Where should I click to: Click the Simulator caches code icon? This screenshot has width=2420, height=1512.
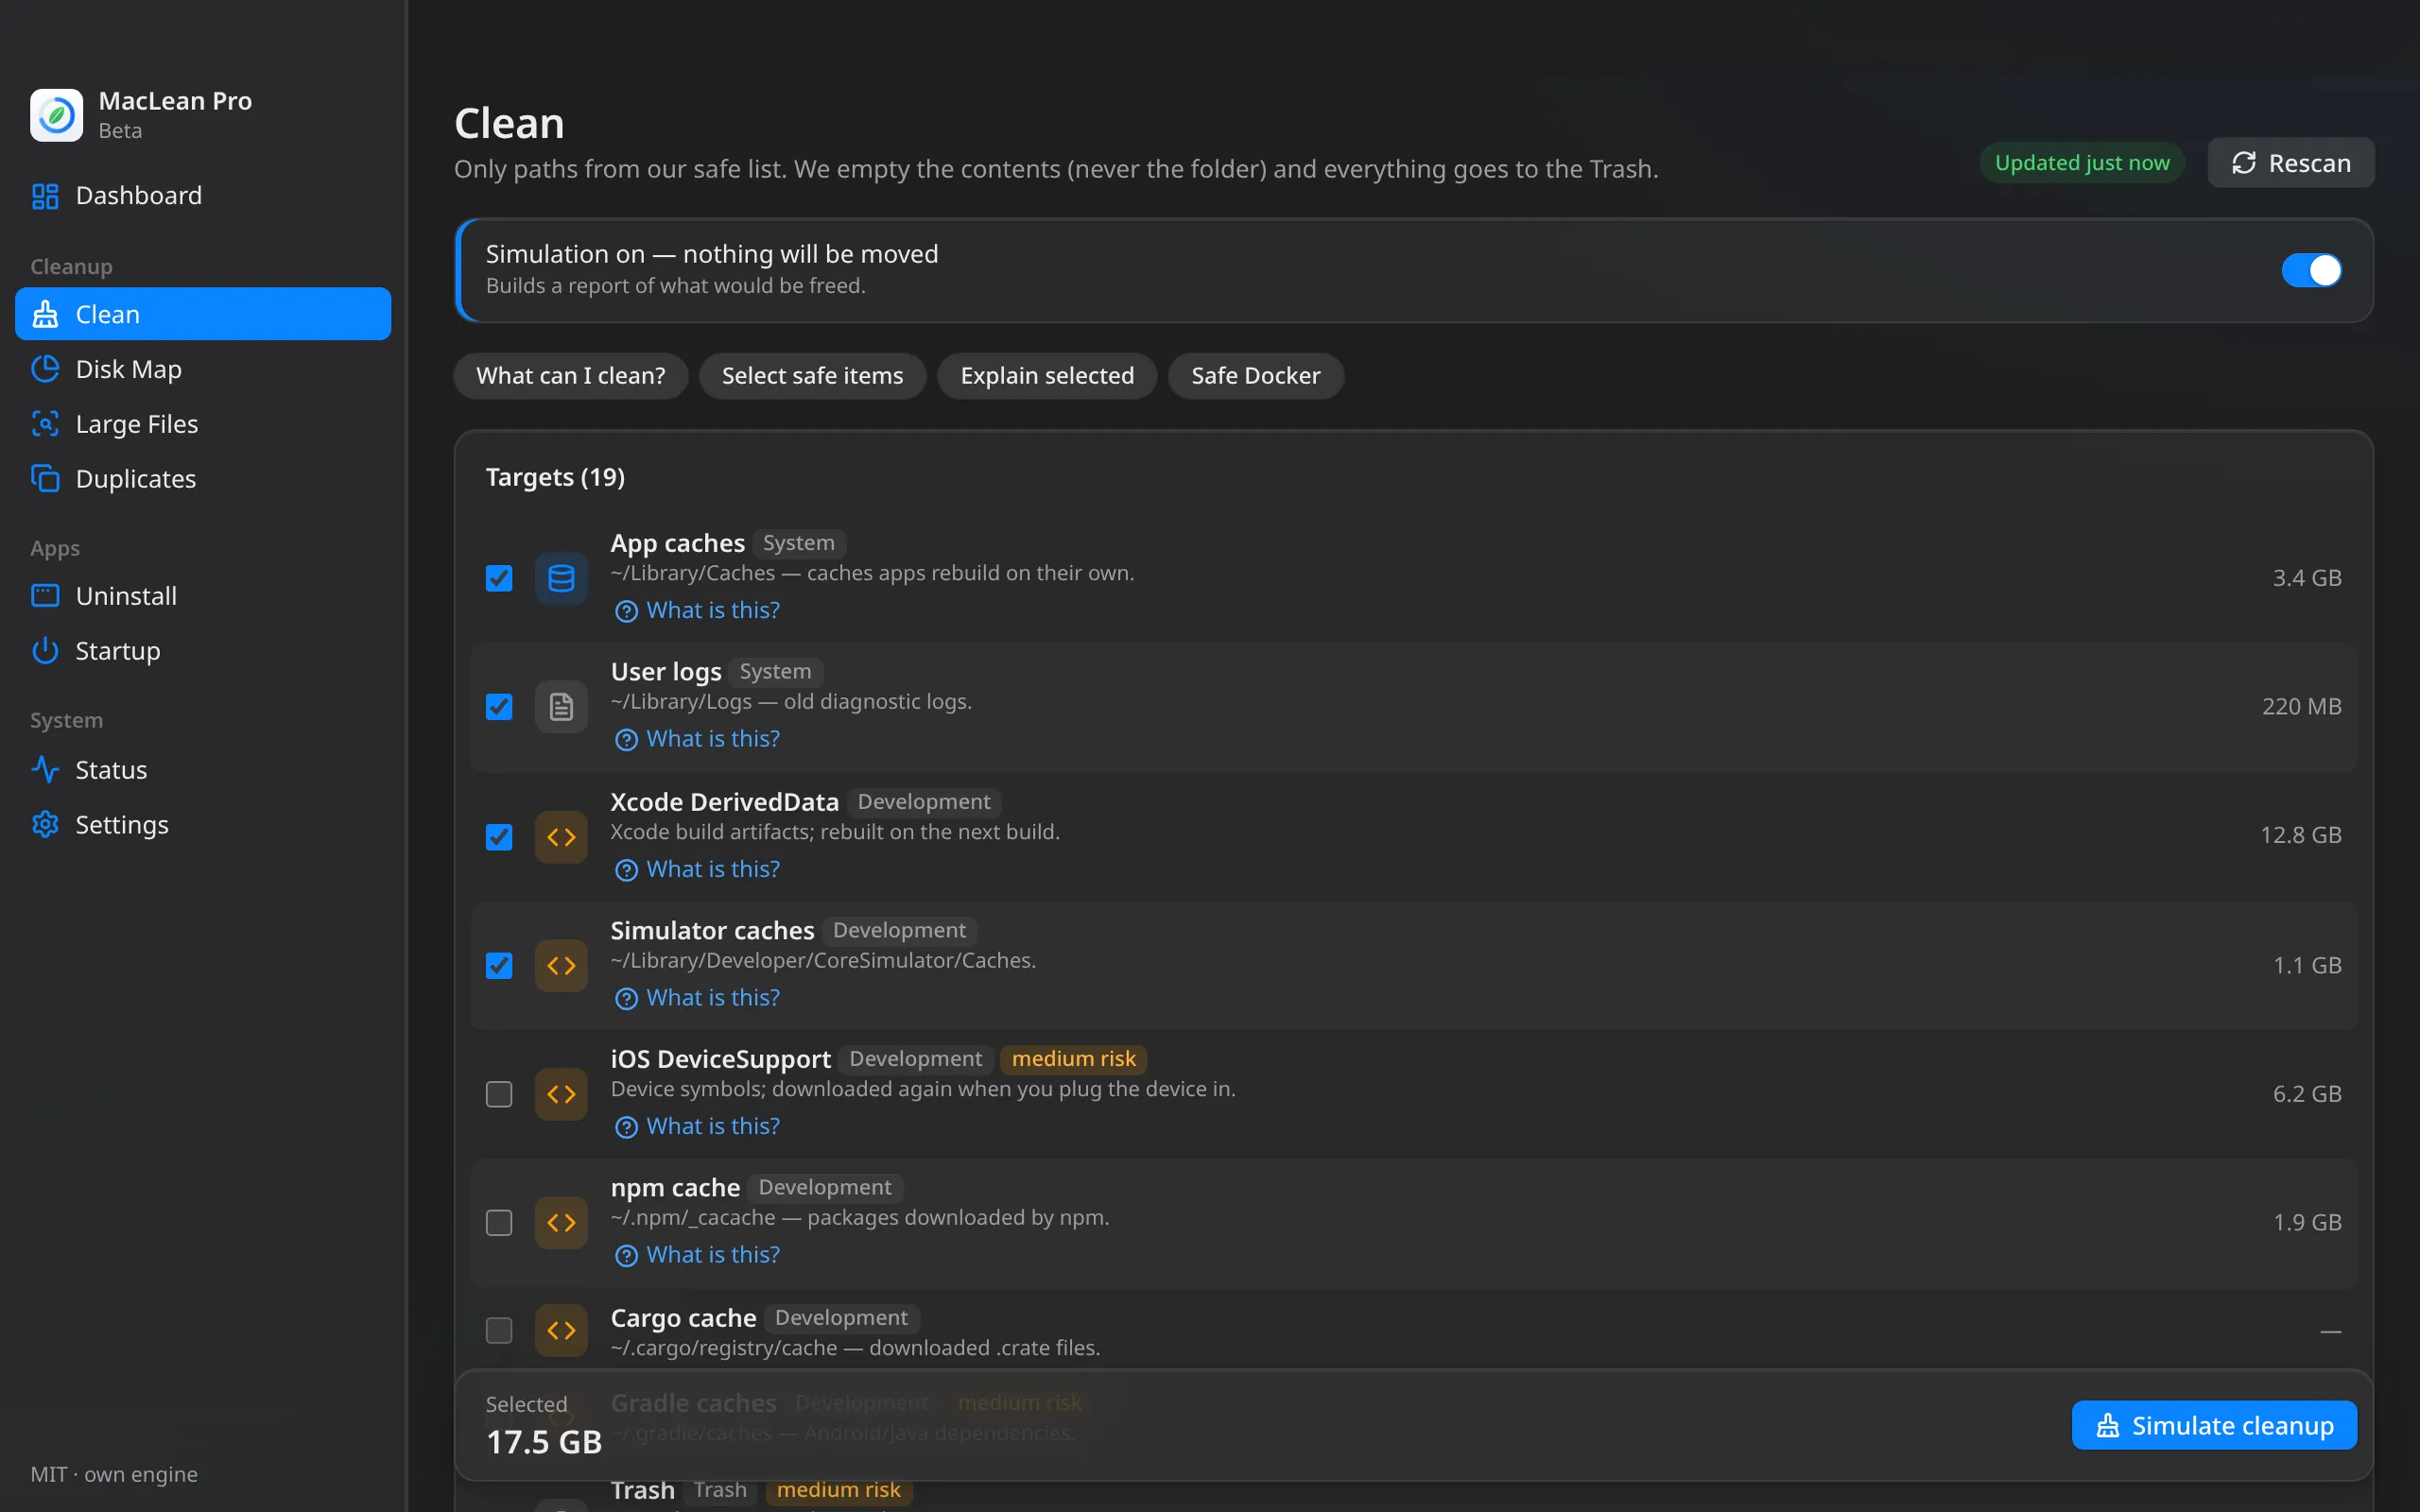[x=561, y=966]
